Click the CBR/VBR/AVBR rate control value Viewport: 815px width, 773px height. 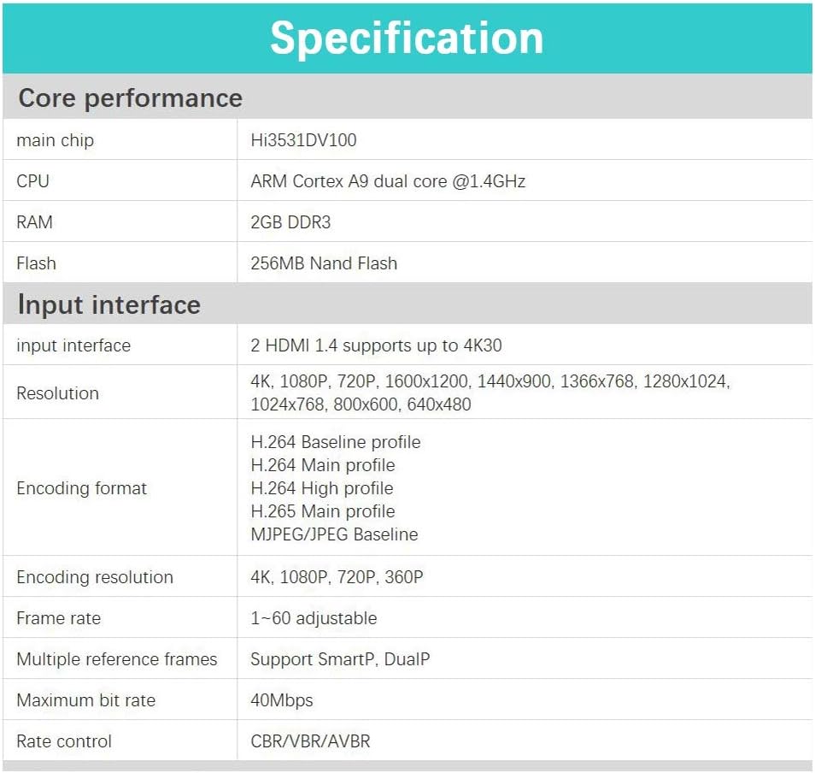310,741
